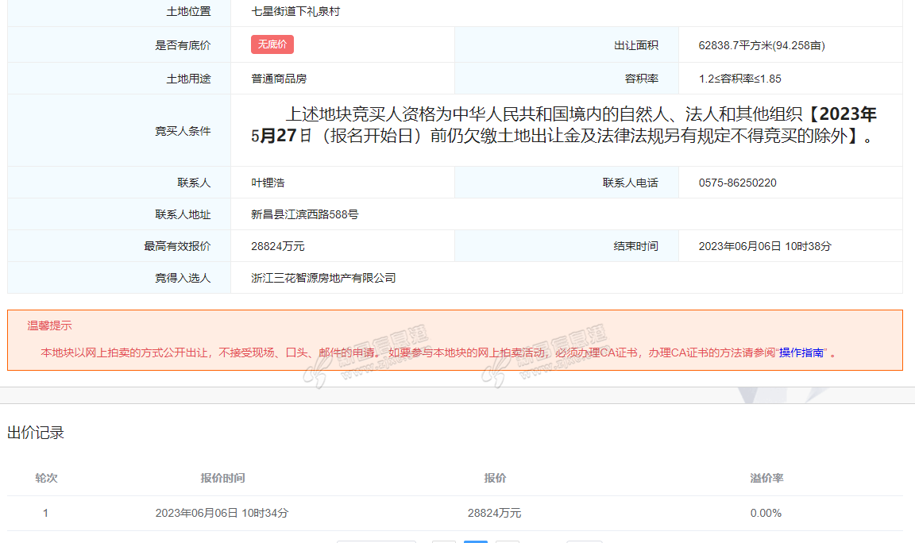Image resolution: width=915 pixels, height=543 pixels.
Task: Open the page size dropdown in pagination
Action: [x=376, y=541]
